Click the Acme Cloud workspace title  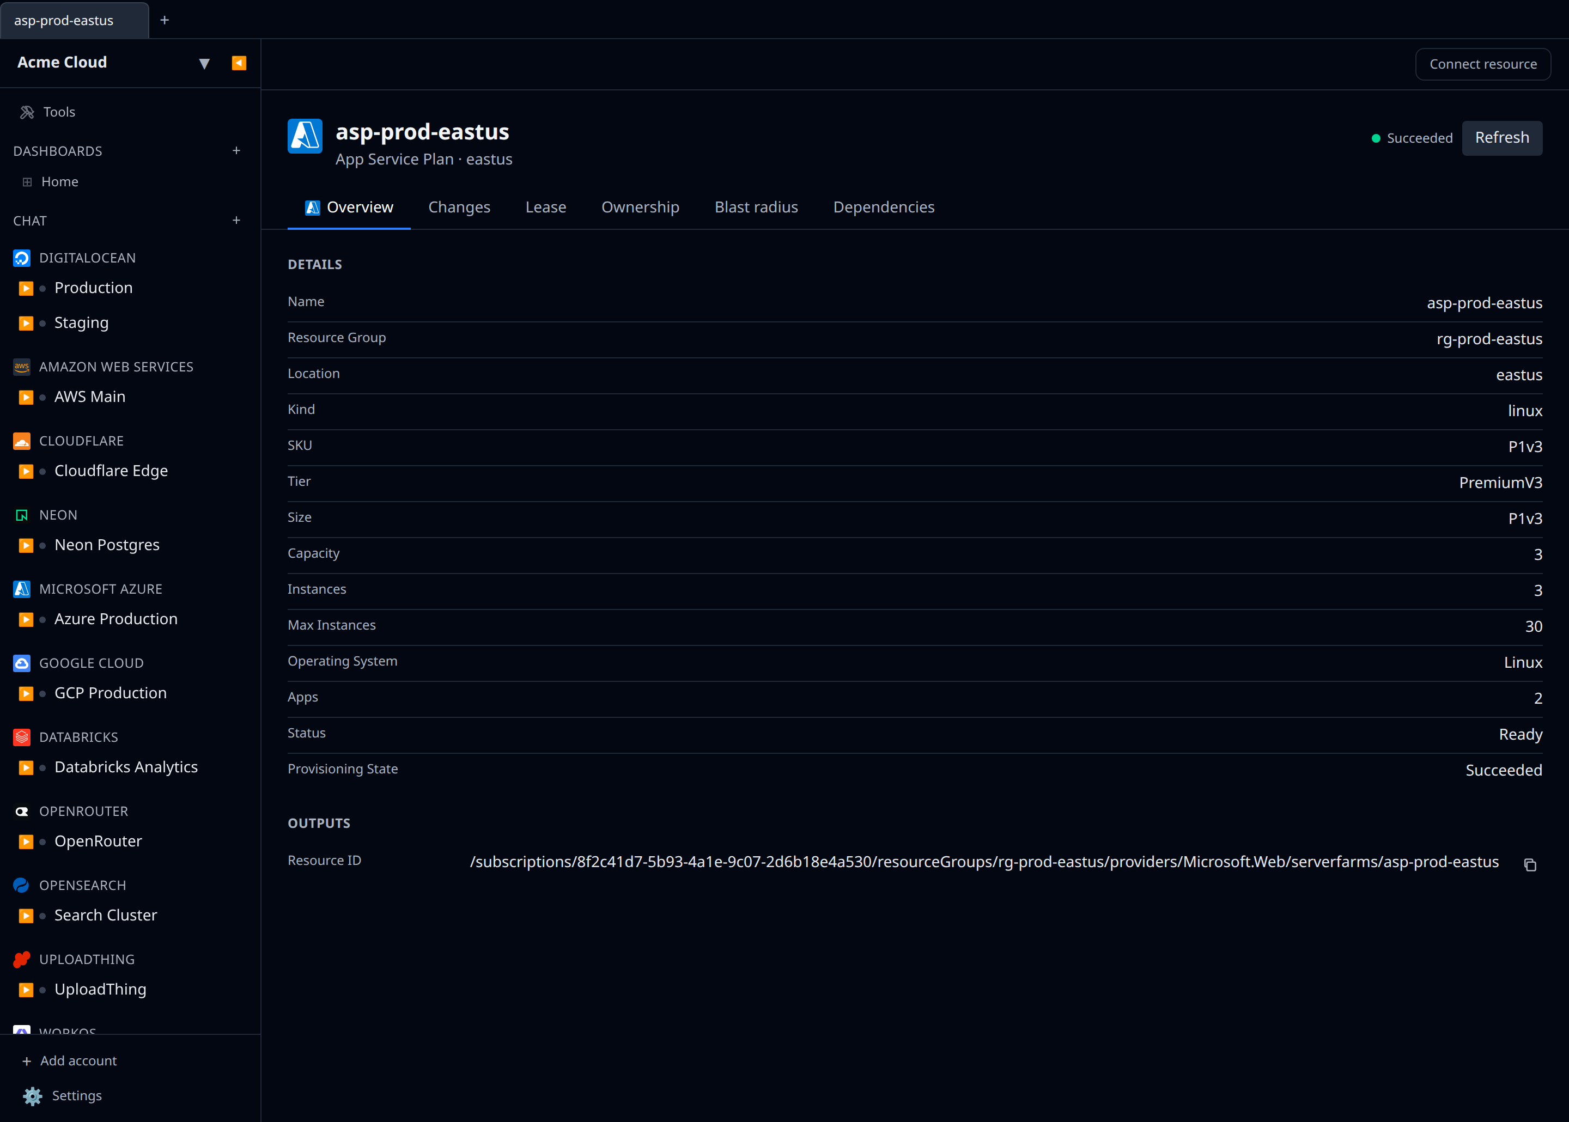tap(62, 62)
